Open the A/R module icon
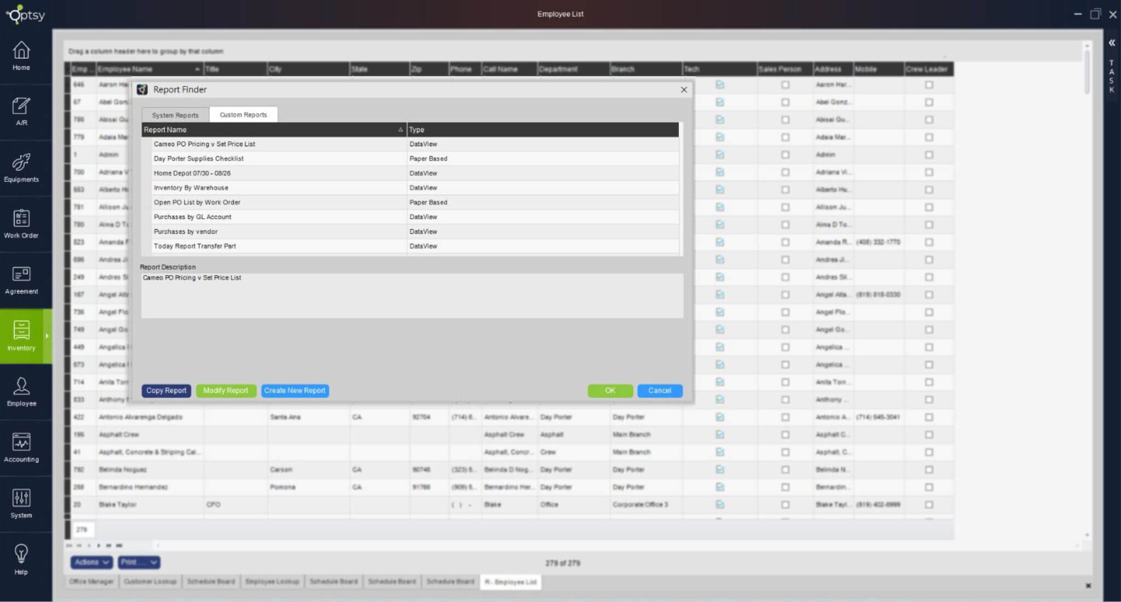Image resolution: width=1121 pixels, height=602 pixels. click(21, 111)
